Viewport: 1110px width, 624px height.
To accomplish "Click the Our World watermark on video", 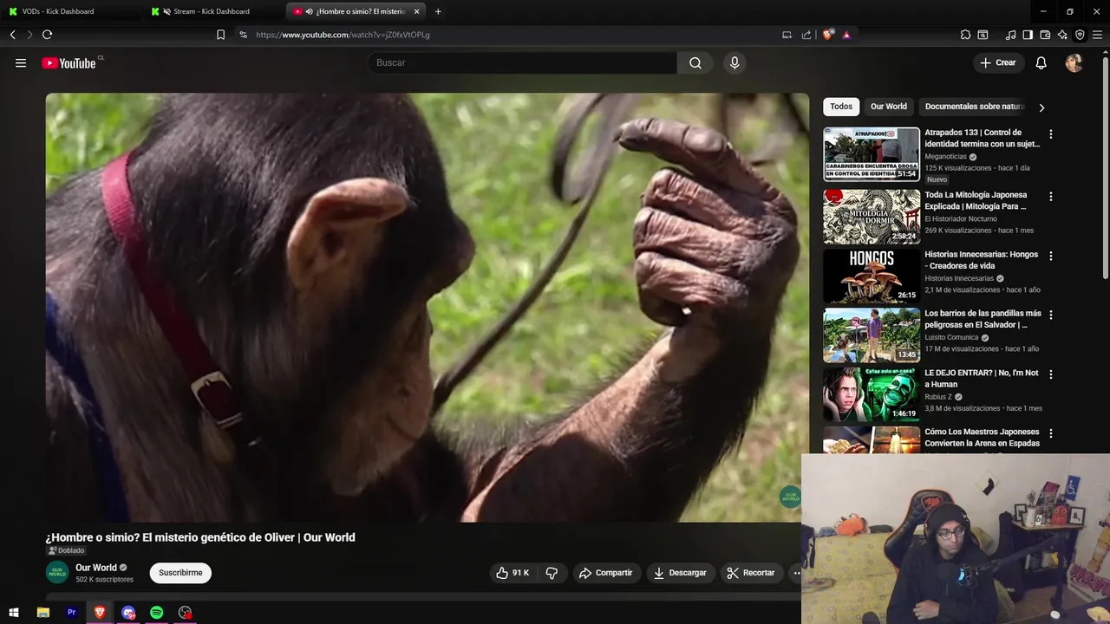I will pos(790,497).
